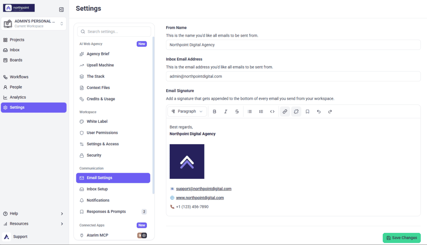Open Security settings
The width and height of the screenshot is (427, 245).
[x=113, y=155]
